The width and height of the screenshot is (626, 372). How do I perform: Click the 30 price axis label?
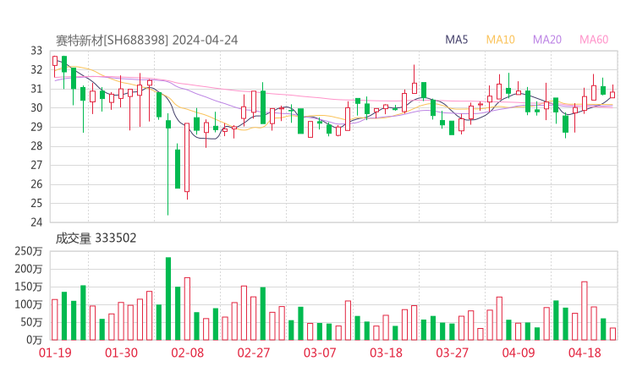coord(36,107)
